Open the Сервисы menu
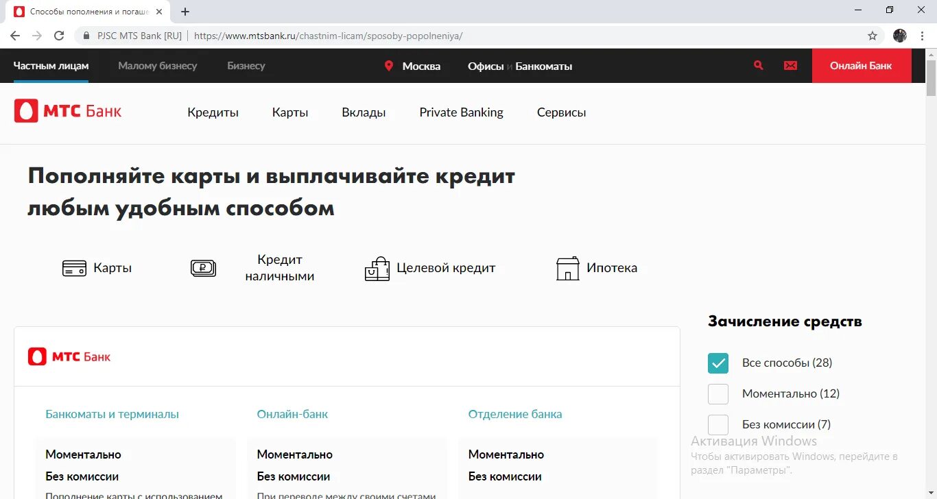937x499 pixels. [x=561, y=112]
